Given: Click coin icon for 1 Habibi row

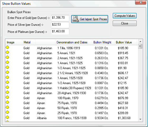Looking at the screenshot, I should tap(7, 87).
